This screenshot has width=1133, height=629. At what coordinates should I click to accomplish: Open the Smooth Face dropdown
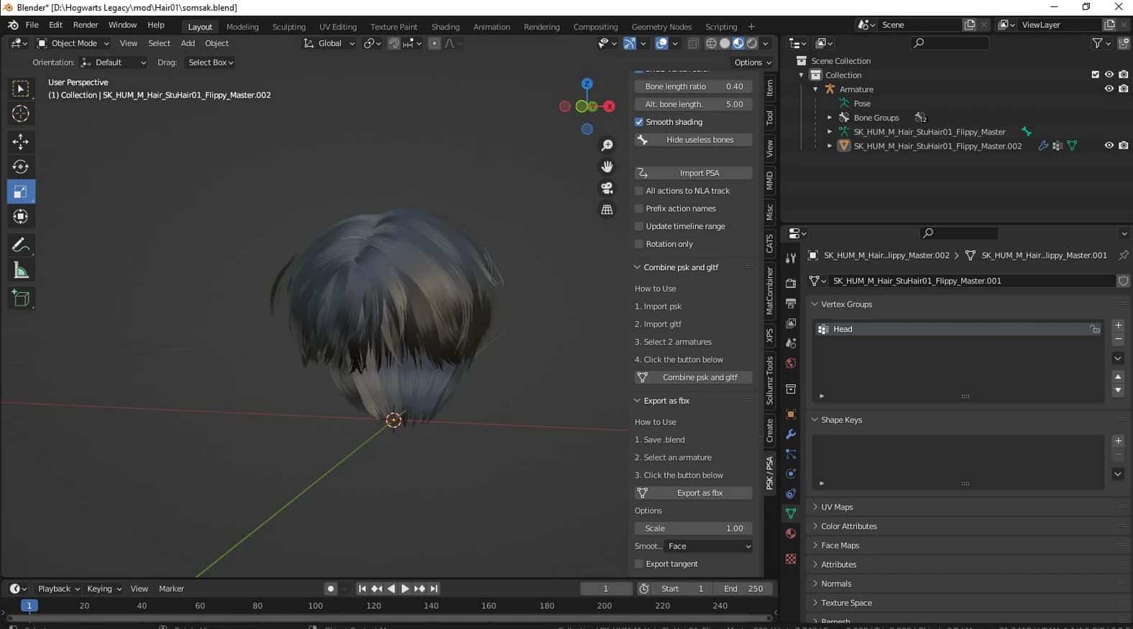point(709,546)
